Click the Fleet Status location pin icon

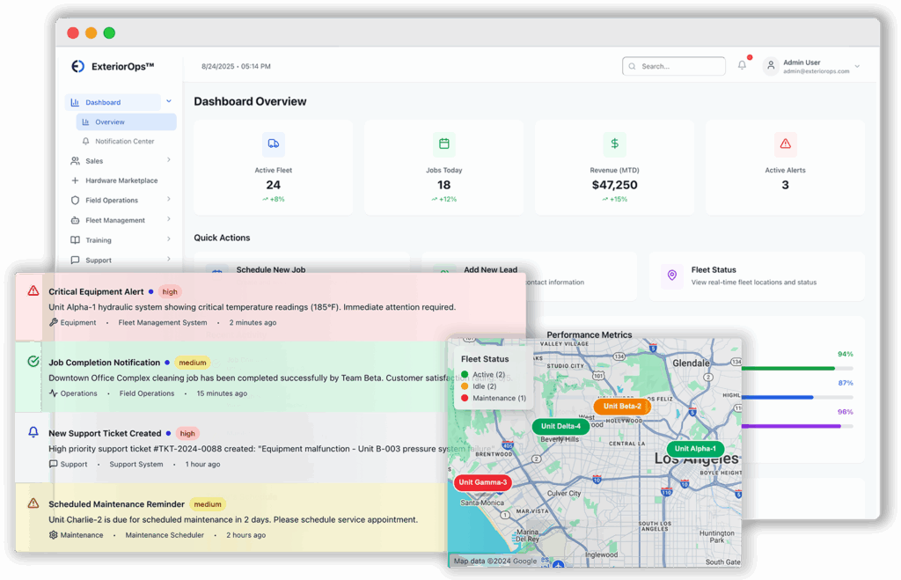(x=672, y=275)
